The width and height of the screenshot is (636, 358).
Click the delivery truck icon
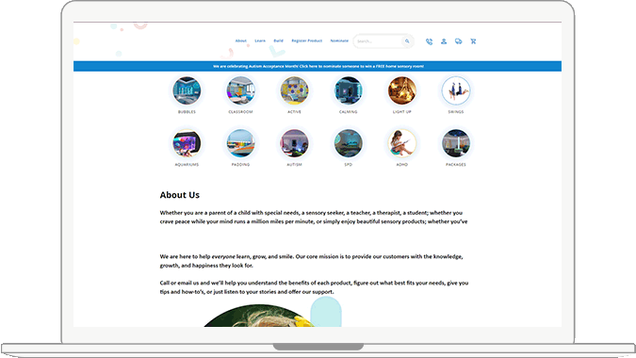pyautogui.click(x=458, y=41)
